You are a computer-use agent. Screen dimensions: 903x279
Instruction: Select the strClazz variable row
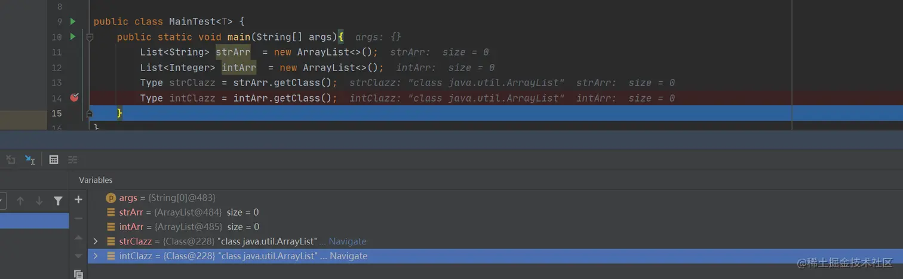[495, 241]
